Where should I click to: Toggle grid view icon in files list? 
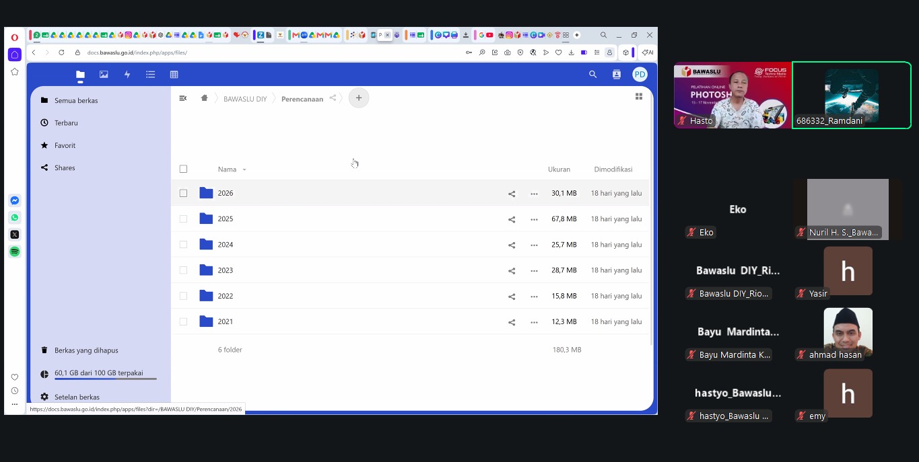click(x=639, y=97)
